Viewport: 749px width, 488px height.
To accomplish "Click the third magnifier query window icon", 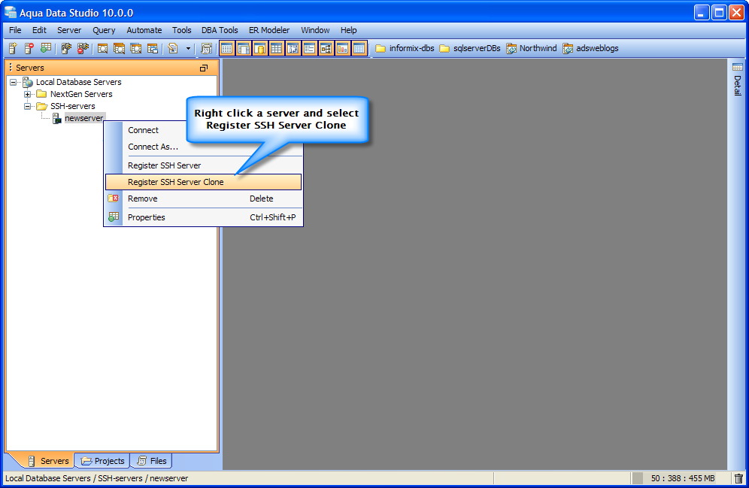I will tap(135, 48).
